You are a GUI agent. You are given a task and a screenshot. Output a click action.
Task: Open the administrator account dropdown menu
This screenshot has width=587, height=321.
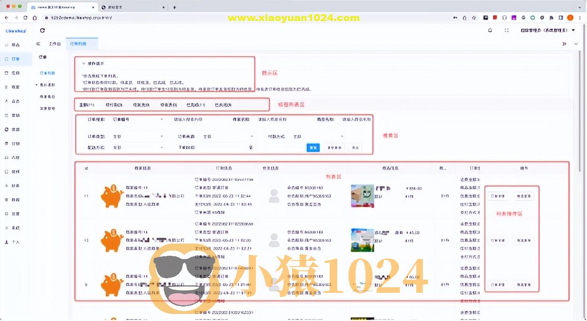547,30
